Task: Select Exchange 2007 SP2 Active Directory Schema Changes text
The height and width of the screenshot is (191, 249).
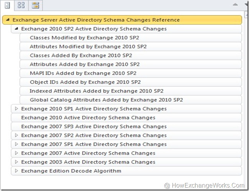Action: coord(94,135)
